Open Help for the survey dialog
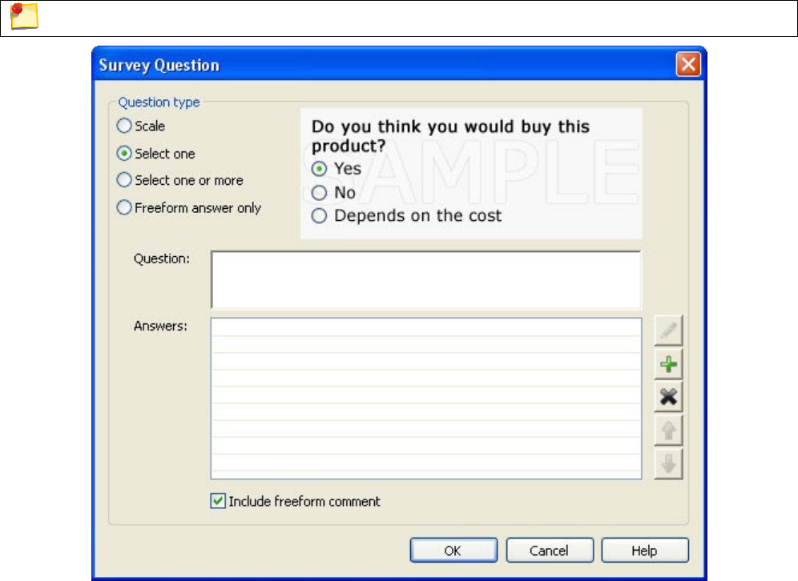Viewport: 798px width, 581px height. pos(644,551)
